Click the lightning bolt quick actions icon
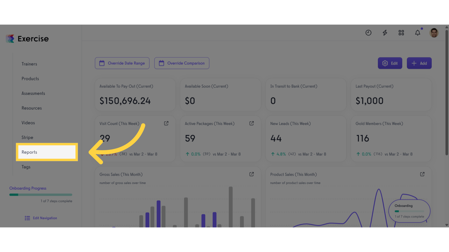Image resolution: width=449 pixels, height=252 pixels. click(385, 33)
